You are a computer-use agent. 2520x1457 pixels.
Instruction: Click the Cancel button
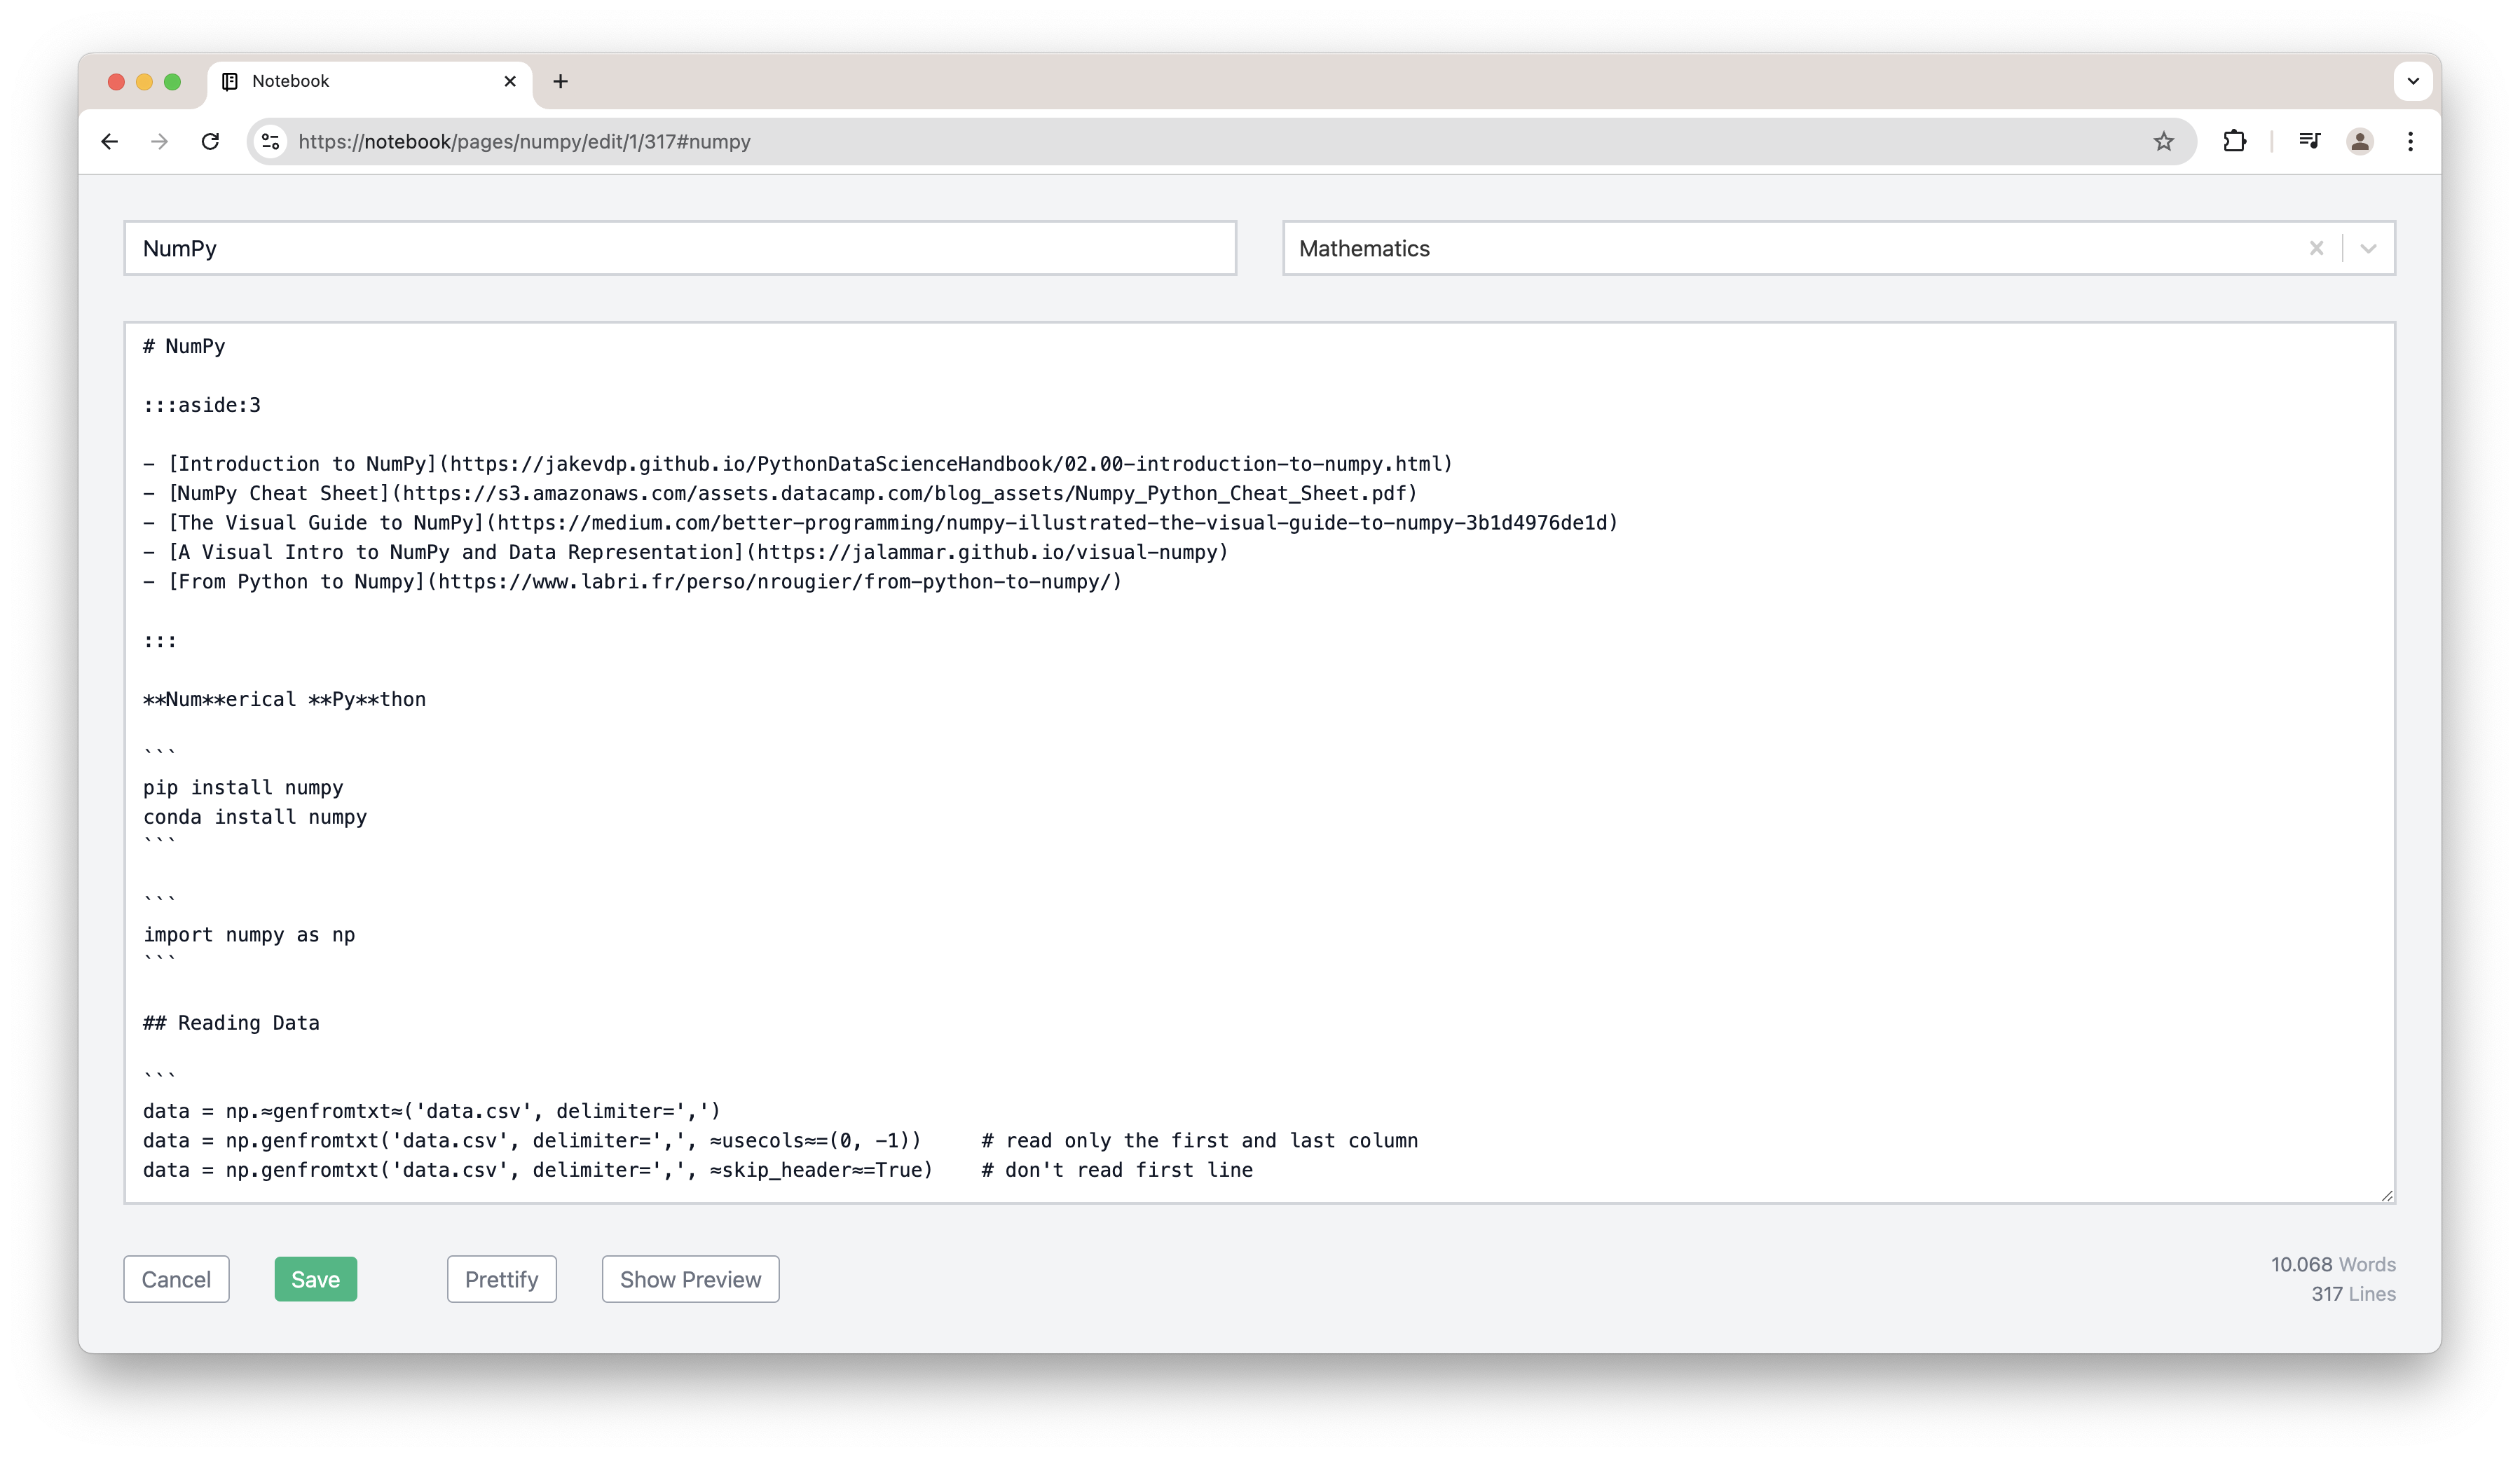click(176, 1279)
